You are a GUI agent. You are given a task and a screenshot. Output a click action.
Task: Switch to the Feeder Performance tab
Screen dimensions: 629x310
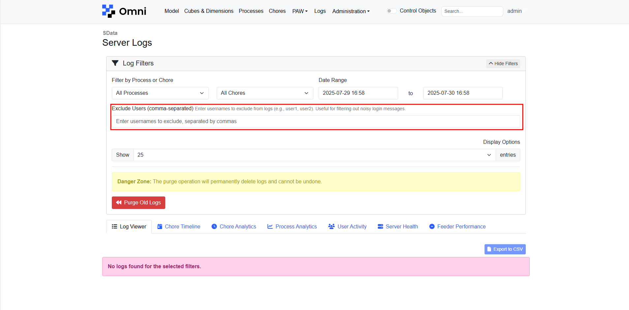pyautogui.click(x=457, y=226)
